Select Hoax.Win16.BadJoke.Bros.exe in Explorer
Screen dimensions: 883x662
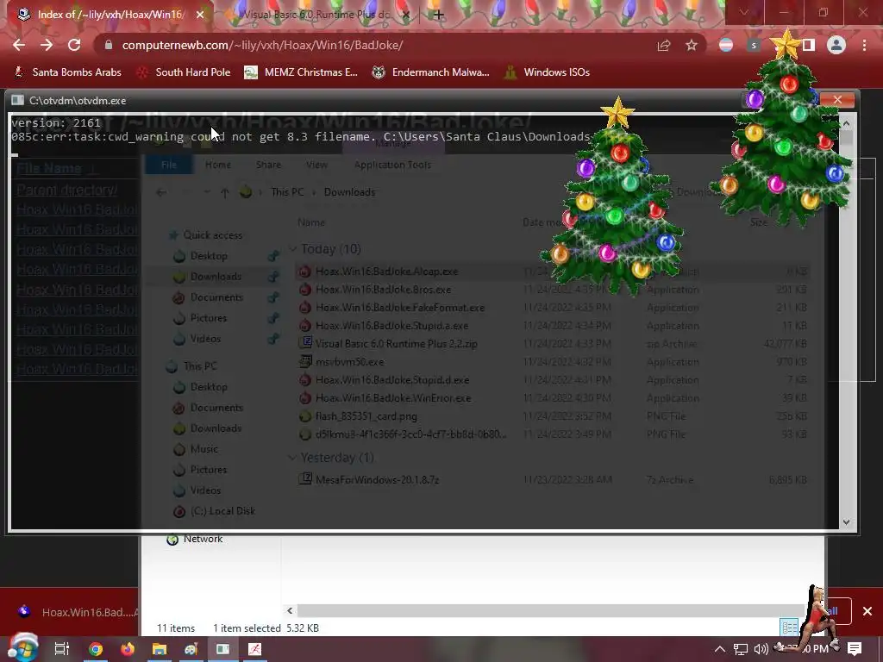pyautogui.click(x=383, y=290)
